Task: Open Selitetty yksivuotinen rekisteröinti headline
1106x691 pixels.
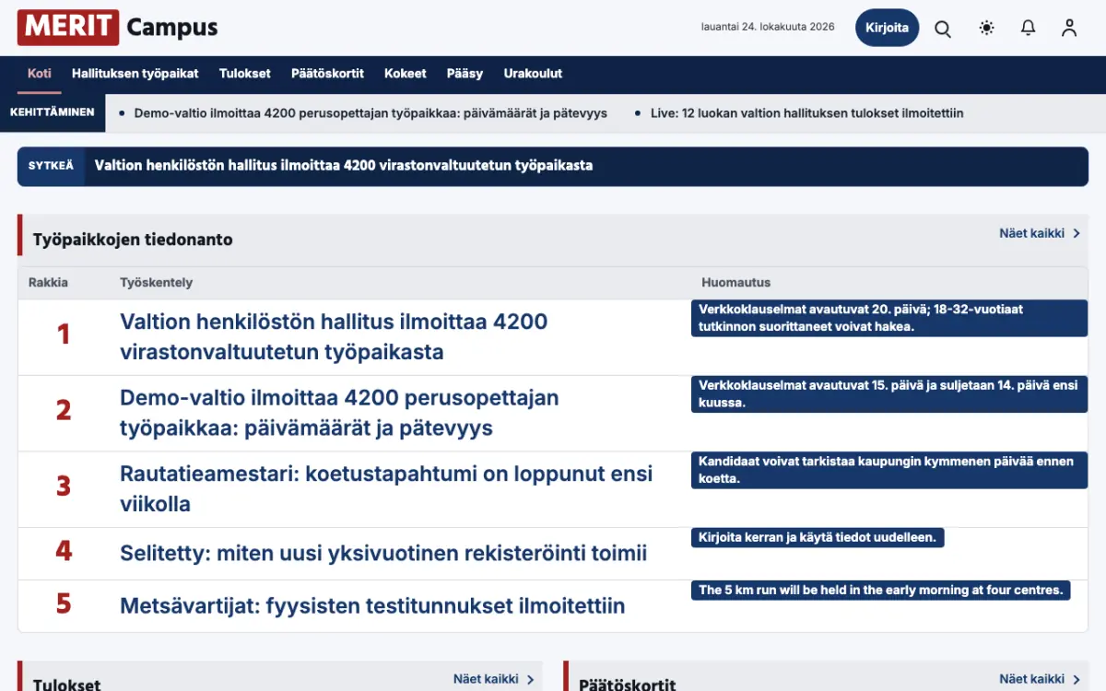Action: click(x=383, y=554)
